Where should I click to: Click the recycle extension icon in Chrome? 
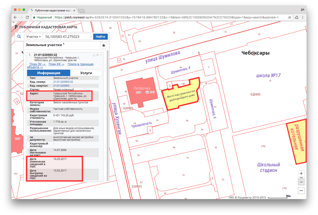(297, 17)
